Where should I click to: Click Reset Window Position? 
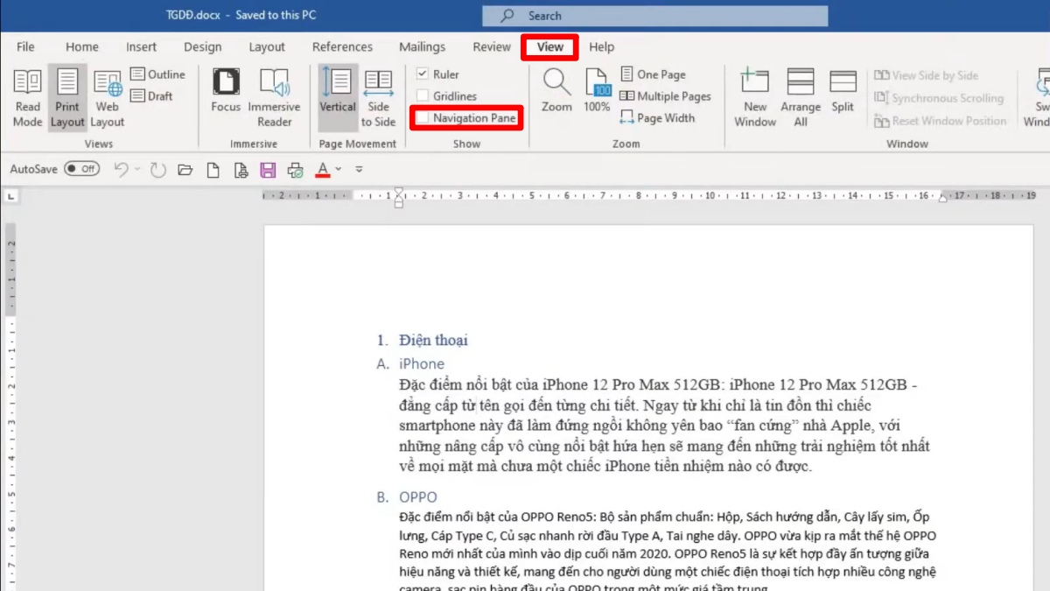tap(940, 121)
